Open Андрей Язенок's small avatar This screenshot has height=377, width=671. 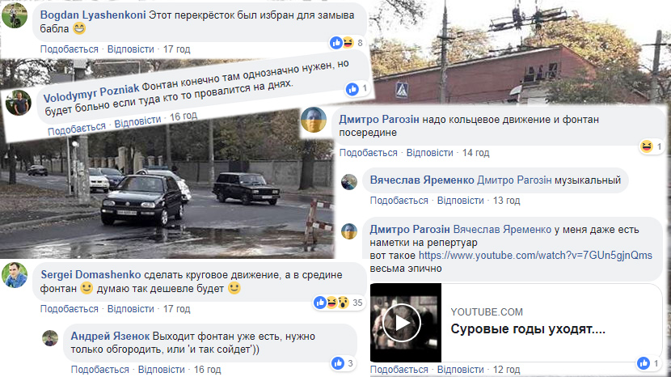[50, 338]
